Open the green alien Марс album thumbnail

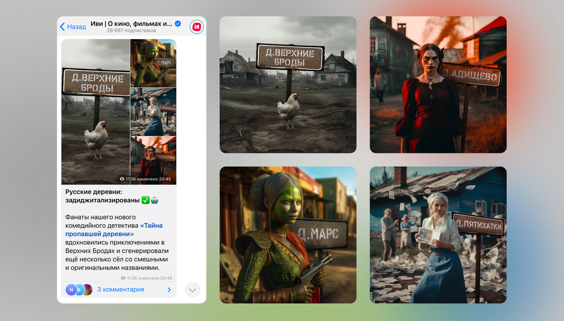pos(153,63)
